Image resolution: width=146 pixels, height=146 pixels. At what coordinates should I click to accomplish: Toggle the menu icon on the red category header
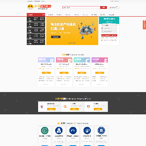coord(43,15)
